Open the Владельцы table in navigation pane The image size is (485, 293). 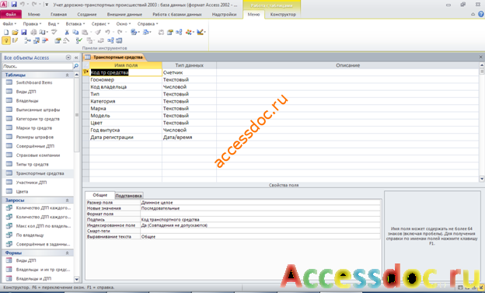[27, 100]
